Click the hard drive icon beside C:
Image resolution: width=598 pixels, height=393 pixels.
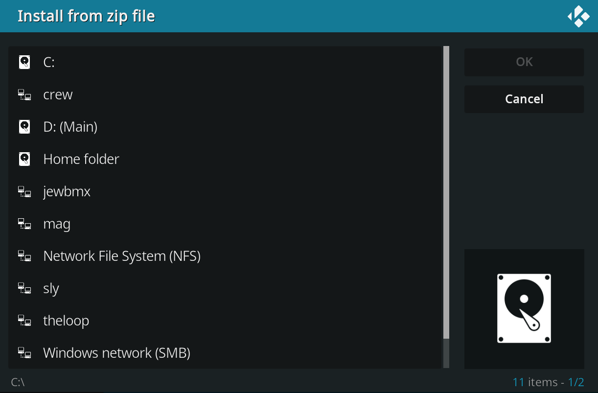point(24,62)
